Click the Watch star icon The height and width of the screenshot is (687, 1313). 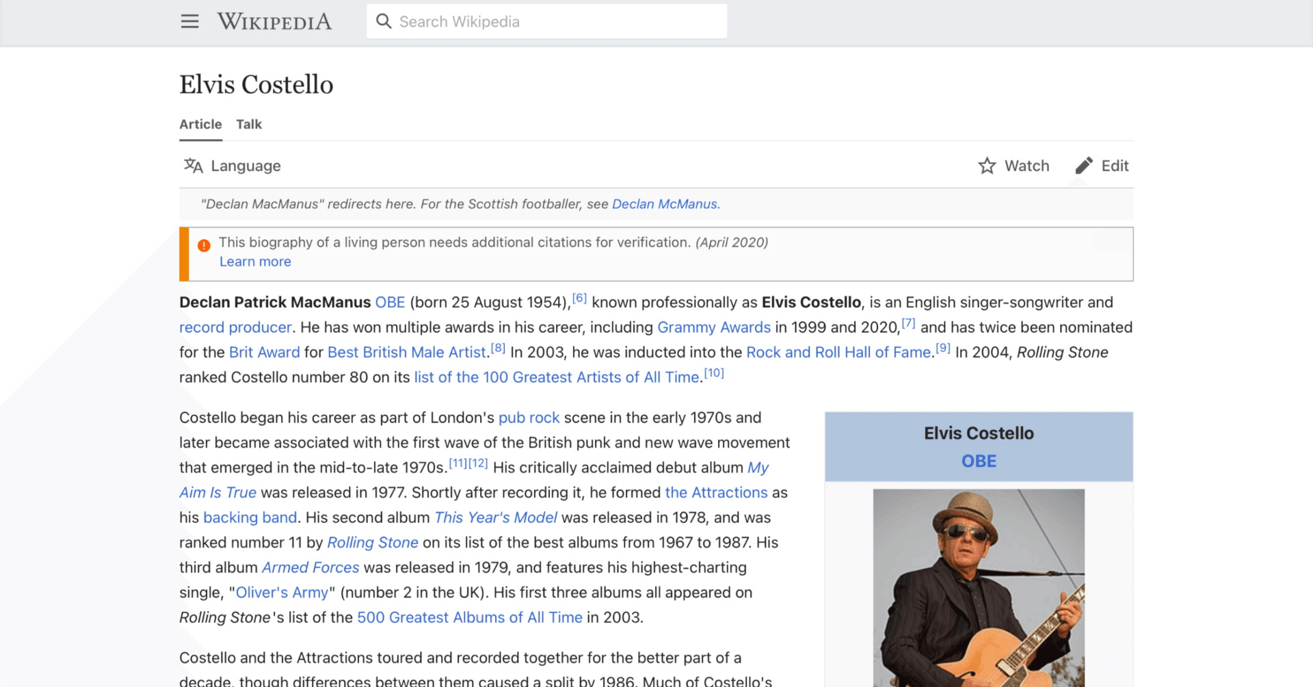pos(987,165)
